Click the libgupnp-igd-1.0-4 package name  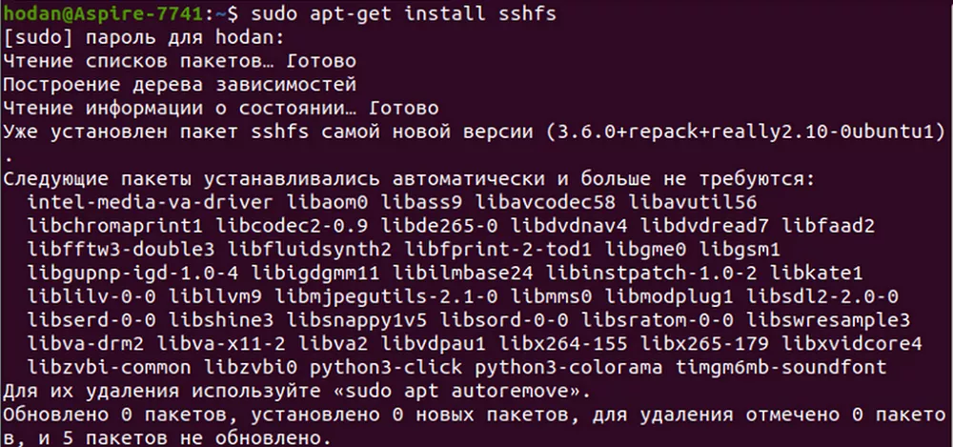point(132,274)
